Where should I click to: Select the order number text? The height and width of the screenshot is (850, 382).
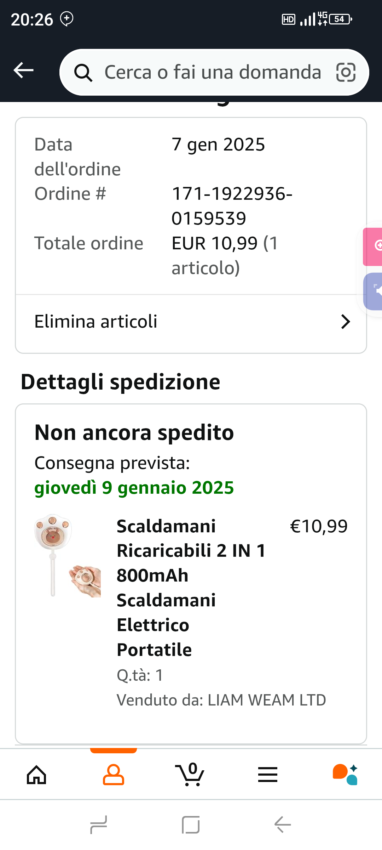point(232,206)
